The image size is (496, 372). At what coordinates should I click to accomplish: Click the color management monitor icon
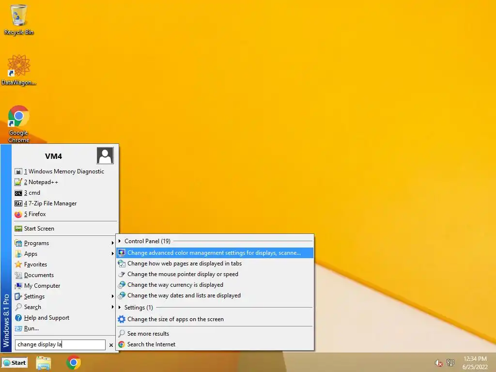pos(122,253)
